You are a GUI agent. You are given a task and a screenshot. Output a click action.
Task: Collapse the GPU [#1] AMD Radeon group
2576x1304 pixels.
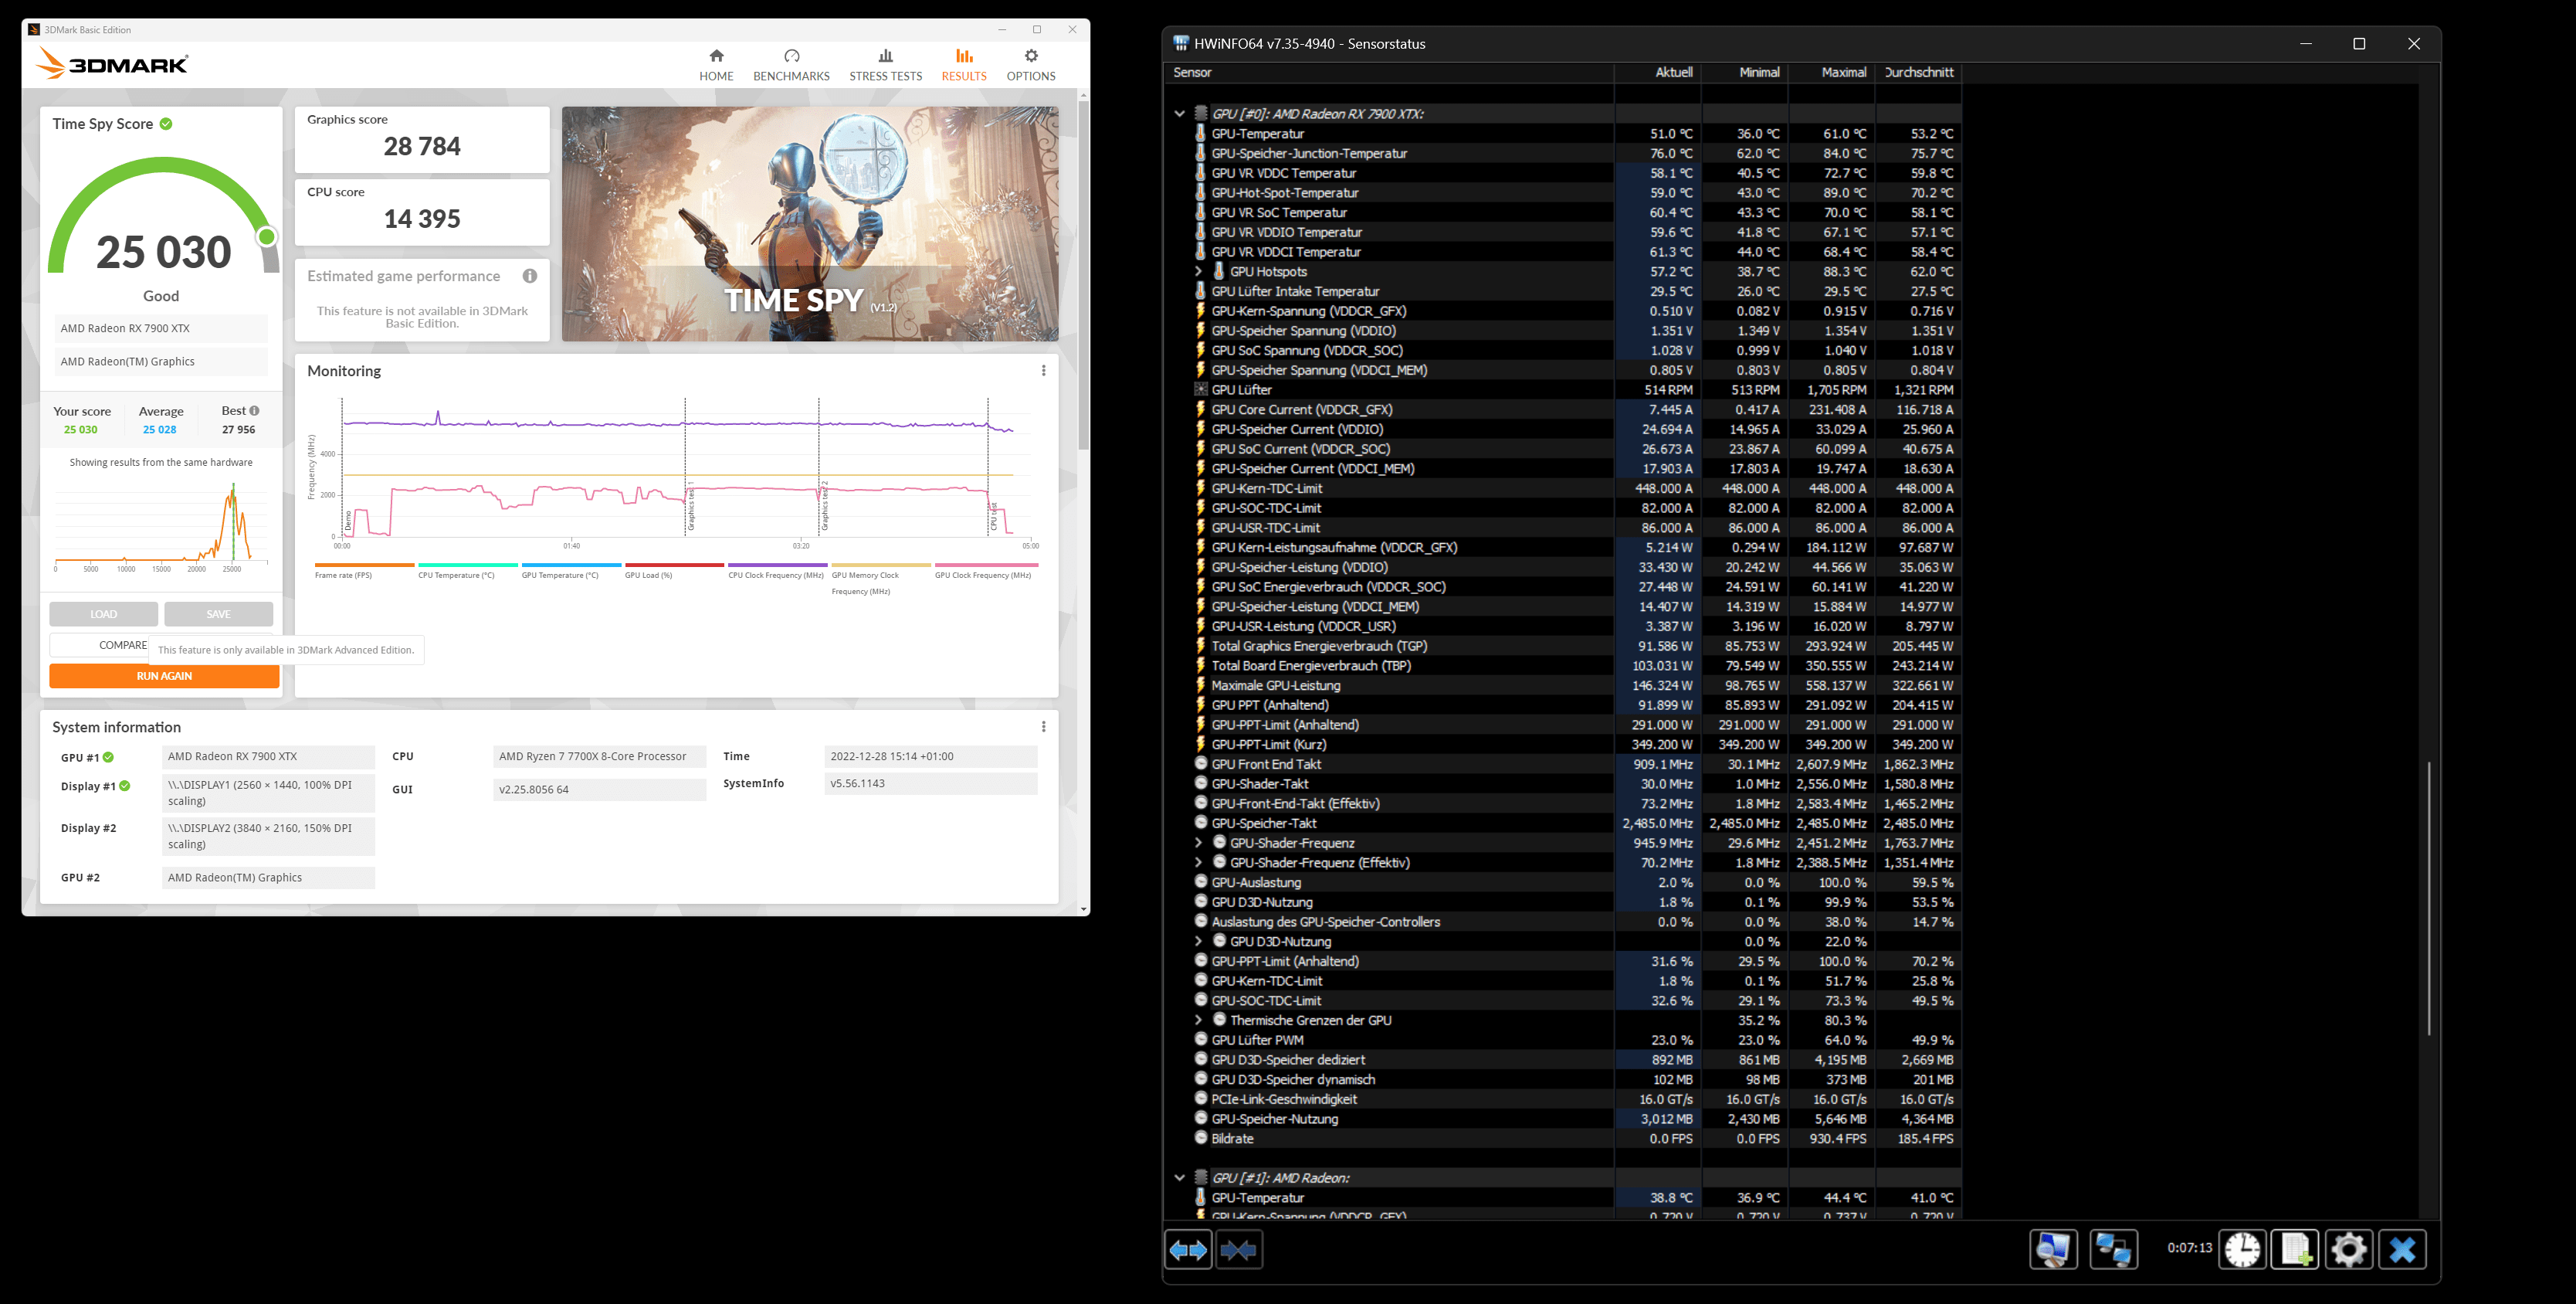[1179, 1178]
